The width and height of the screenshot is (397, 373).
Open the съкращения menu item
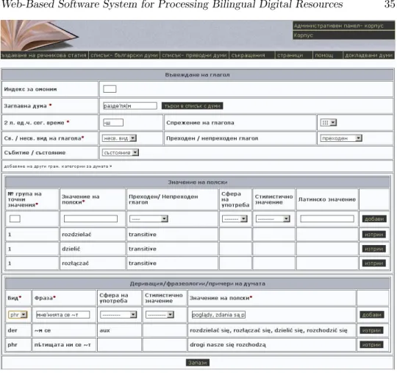click(252, 55)
